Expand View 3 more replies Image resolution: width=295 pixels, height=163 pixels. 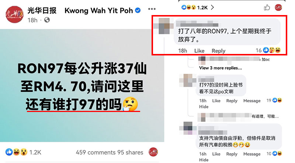pyautogui.click(x=220, y=68)
